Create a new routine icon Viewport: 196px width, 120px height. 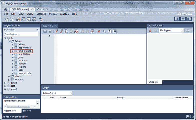[34, 19]
